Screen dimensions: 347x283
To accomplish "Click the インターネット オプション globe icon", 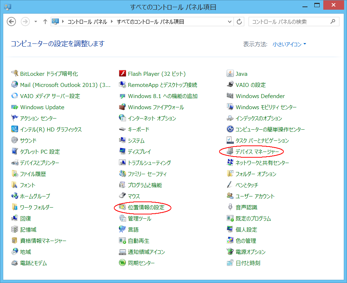I will [x=122, y=118].
